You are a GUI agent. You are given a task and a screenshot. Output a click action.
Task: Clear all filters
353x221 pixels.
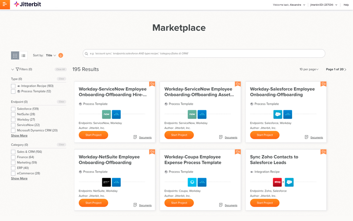click(x=61, y=69)
